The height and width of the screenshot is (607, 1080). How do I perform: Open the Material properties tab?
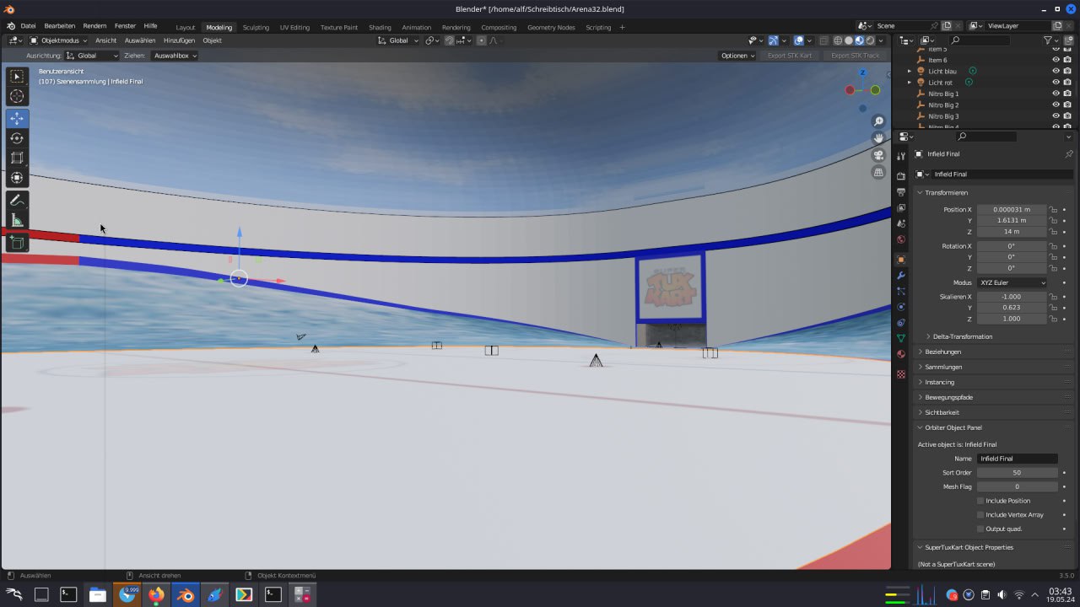coord(901,354)
